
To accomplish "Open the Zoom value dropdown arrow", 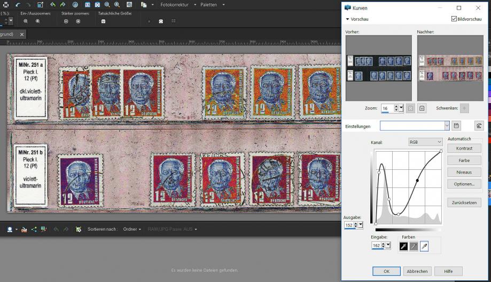I will pyautogui.click(x=401, y=108).
